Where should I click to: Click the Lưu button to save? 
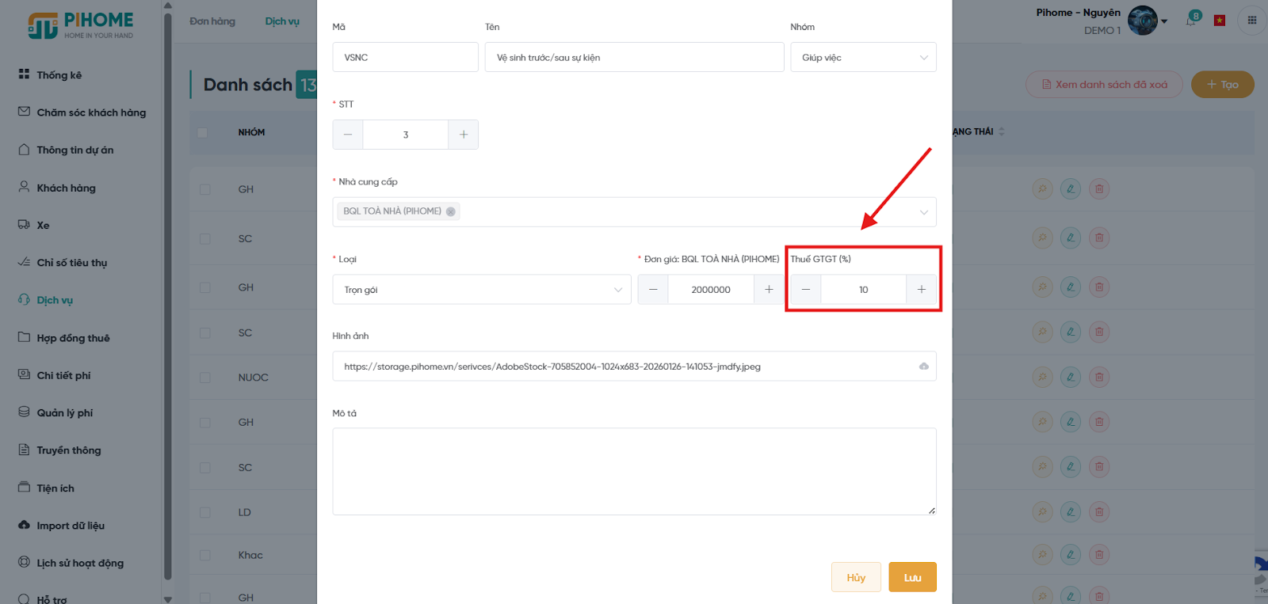coord(912,577)
